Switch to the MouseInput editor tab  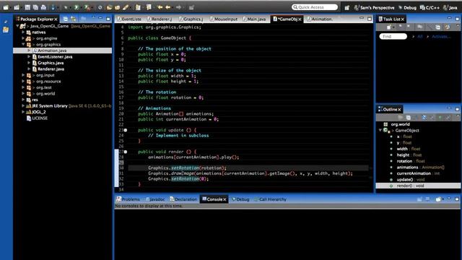224,19
